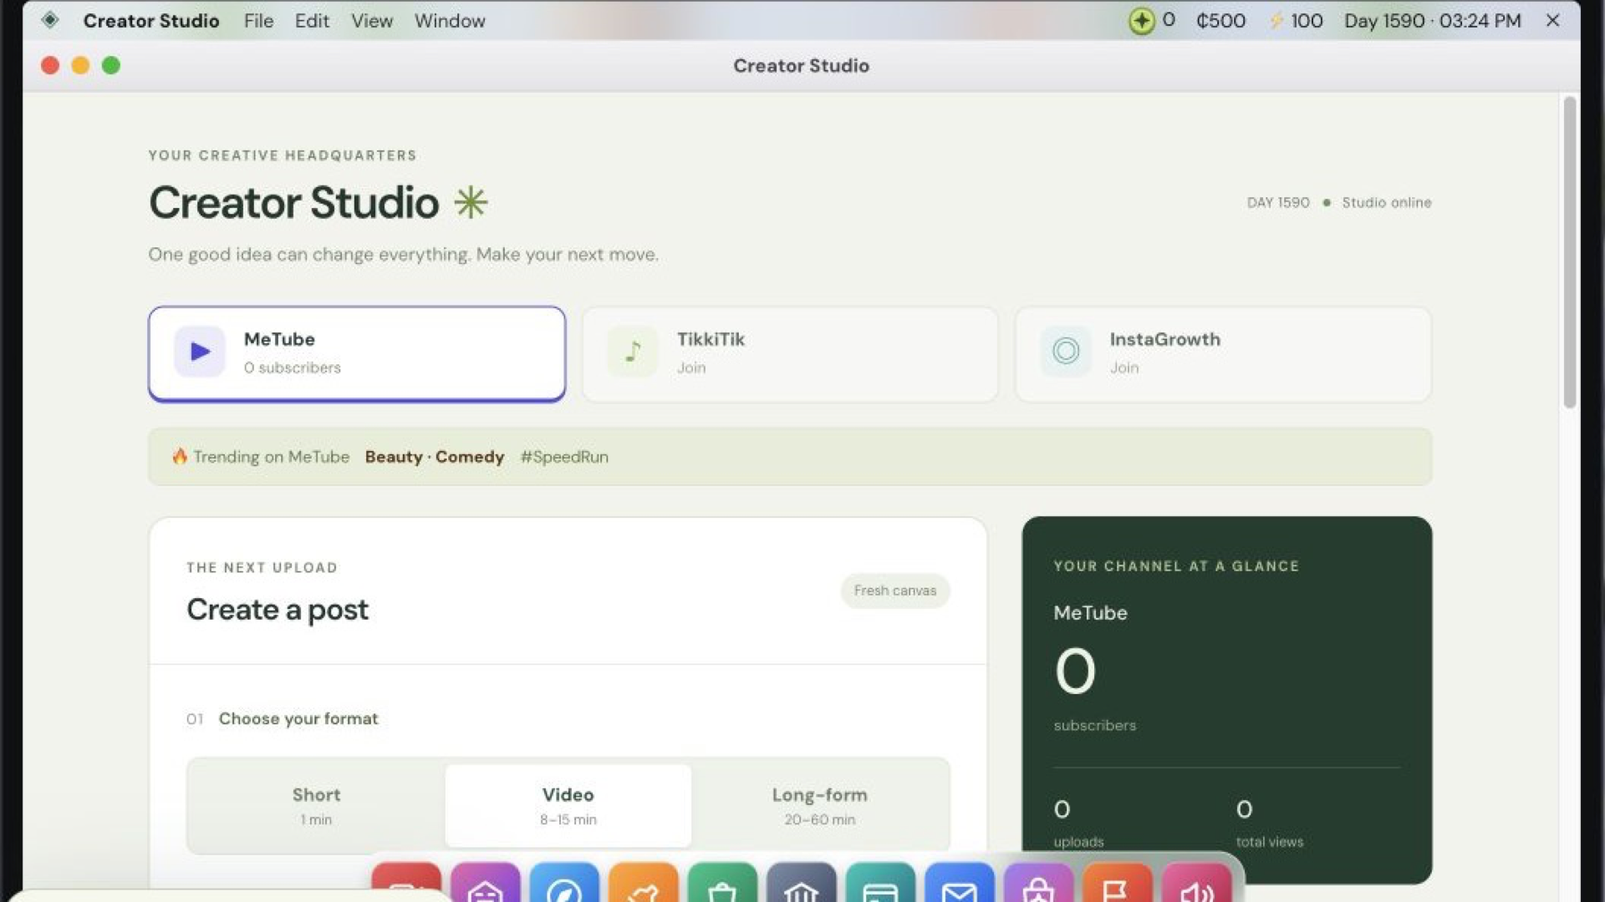Click the MeTube play icon
Image resolution: width=1605 pixels, height=902 pixels.
[200, 352]
